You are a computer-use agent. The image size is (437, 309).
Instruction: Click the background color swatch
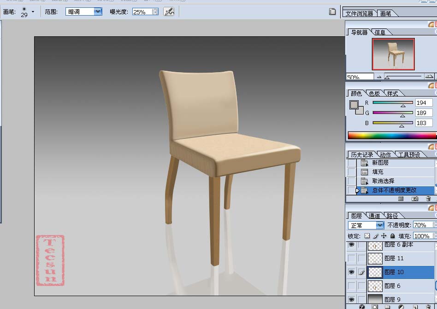(360, 111)
